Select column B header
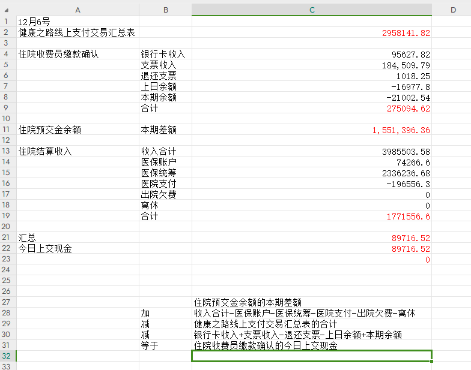This screenshot has width=471, height=370. (166, 10)
